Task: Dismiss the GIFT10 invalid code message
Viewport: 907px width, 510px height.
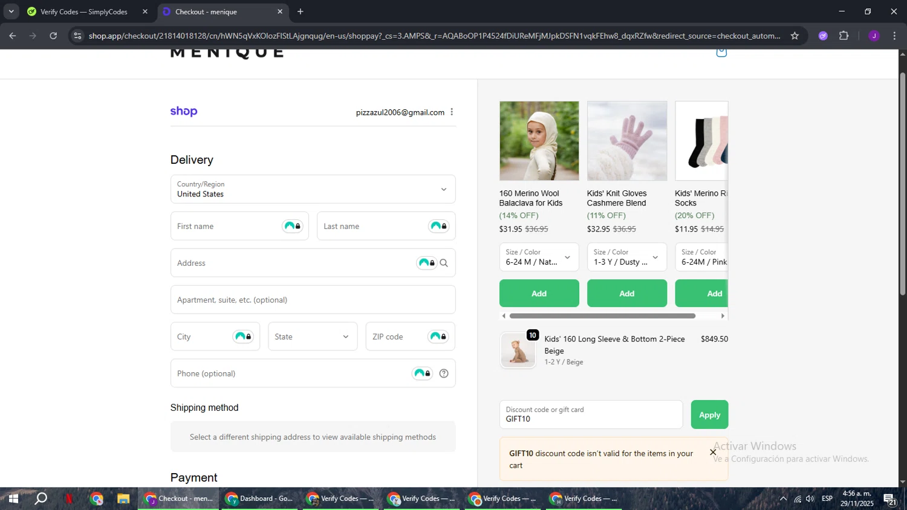Action: (x=713, y=452)
